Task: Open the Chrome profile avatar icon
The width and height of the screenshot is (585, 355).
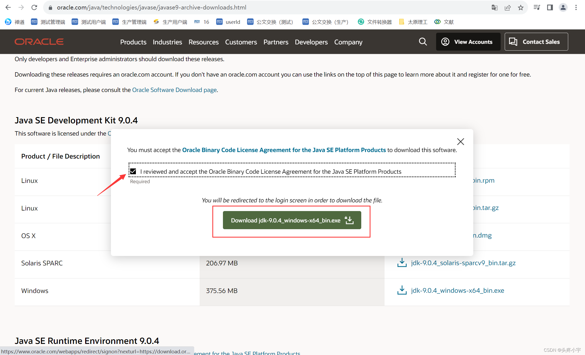Action: [x=563, y=7]
